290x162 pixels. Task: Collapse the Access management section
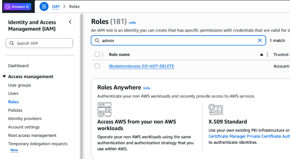(4, 77)
